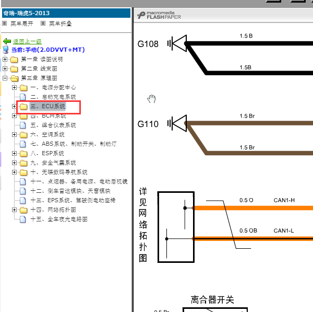Click folder icon of 六、空调系统
313x312 pixels.
point(23,135)
